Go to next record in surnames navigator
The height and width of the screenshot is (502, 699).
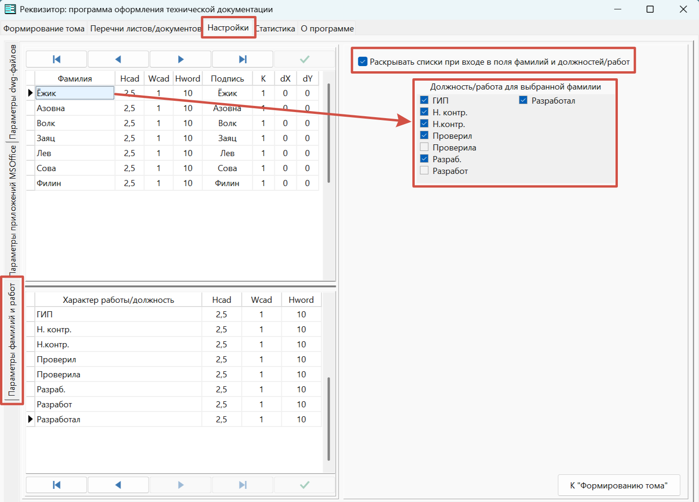(x=181, y=59)
